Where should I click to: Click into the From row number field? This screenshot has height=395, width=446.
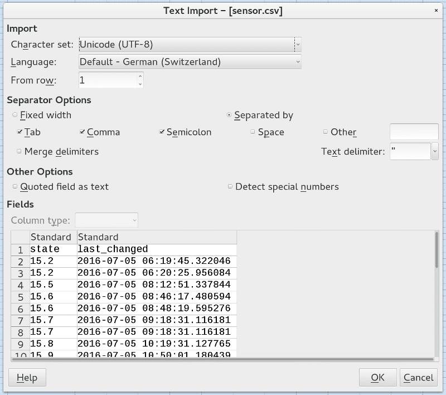click(x=106, y=80)
